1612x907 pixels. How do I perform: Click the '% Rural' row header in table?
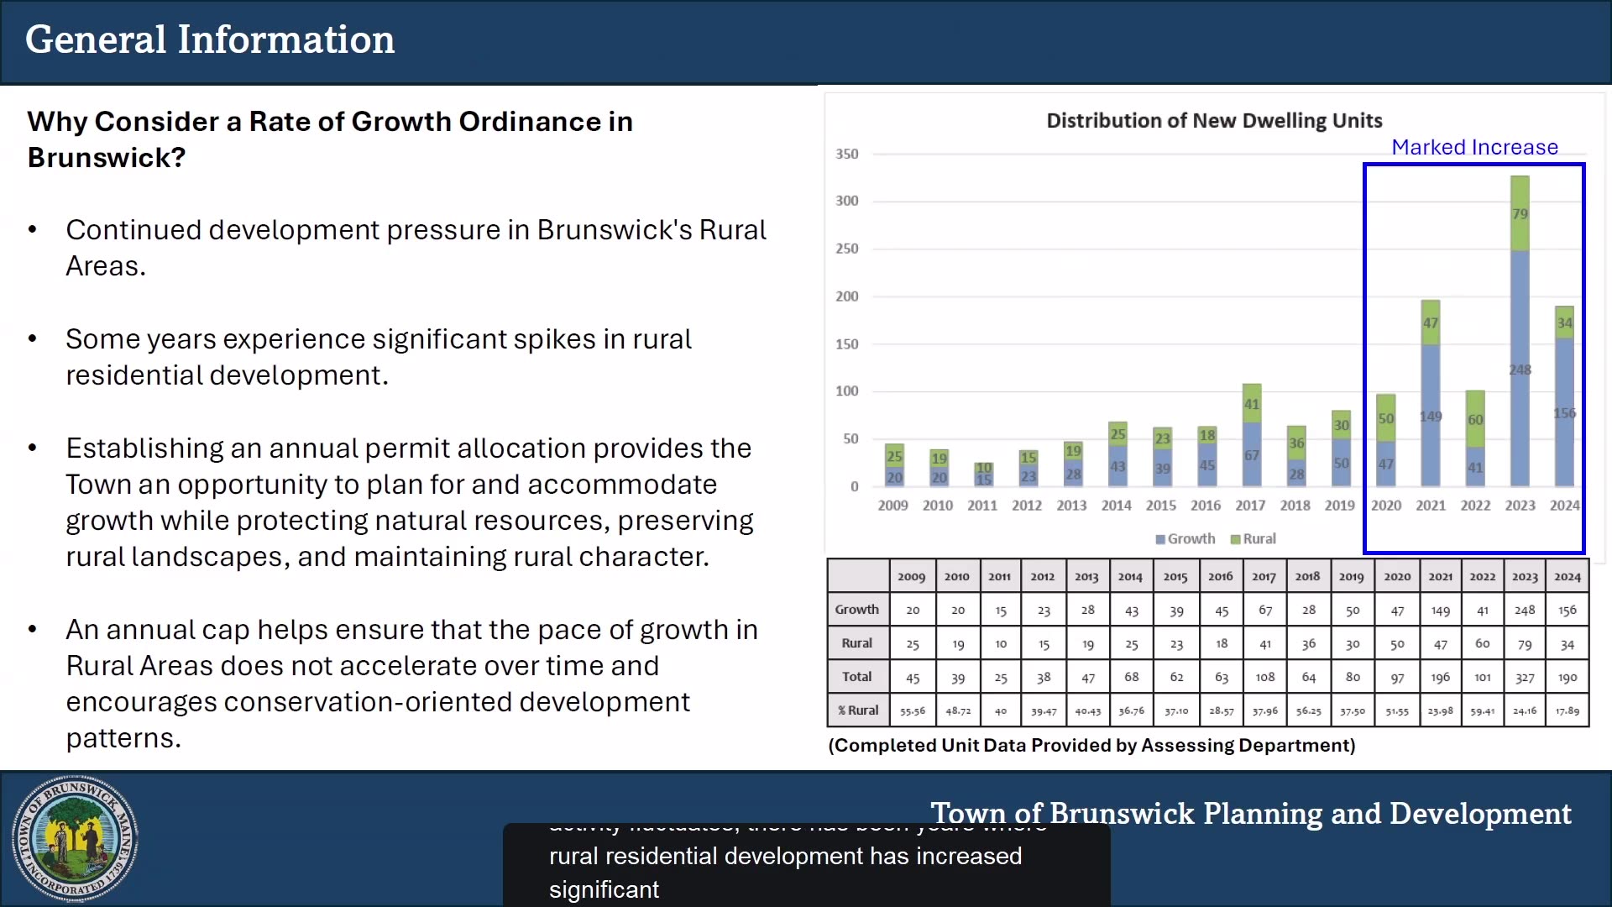click(858, 710)
